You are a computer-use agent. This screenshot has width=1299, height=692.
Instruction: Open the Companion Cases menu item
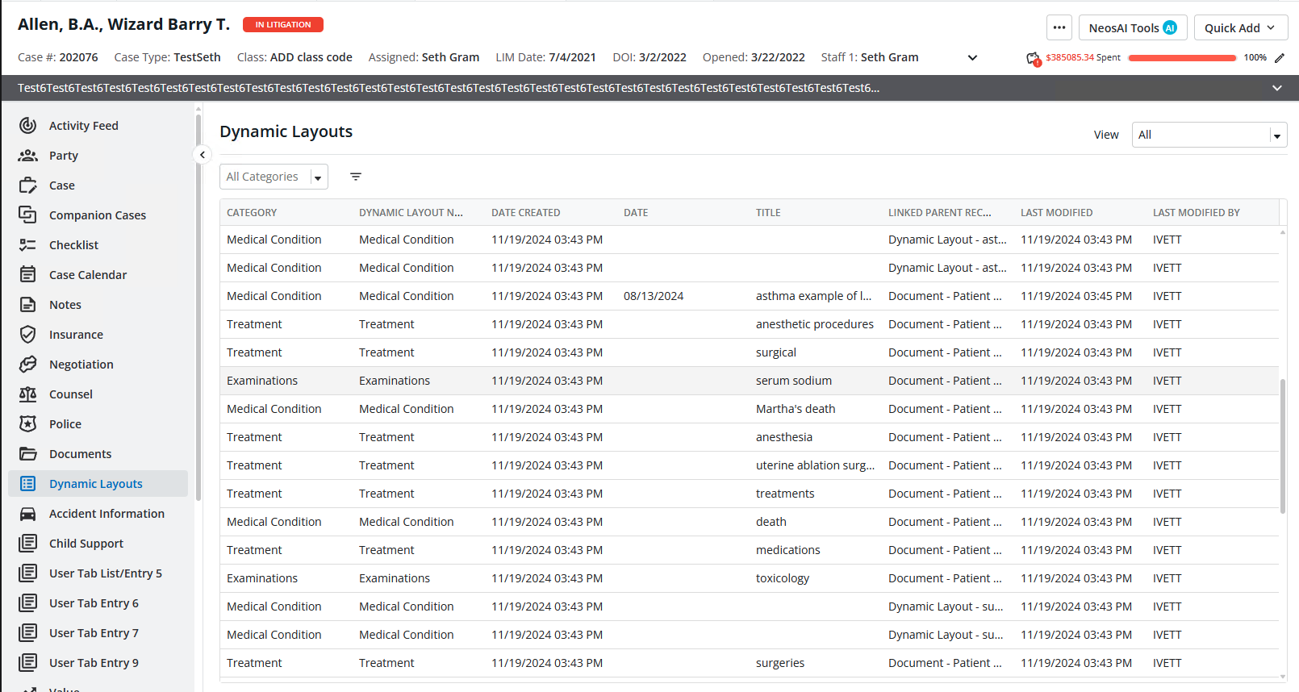pyautogui.click(x=98, y=215)
